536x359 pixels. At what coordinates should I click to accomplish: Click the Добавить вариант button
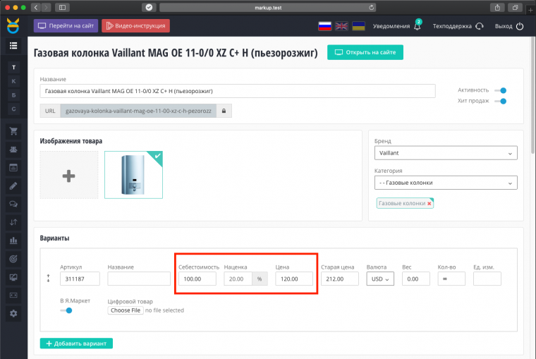coord(76,343)
